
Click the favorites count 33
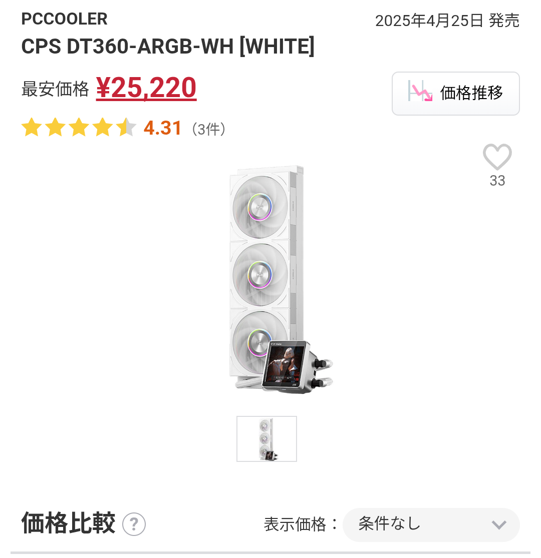(497, 181)
